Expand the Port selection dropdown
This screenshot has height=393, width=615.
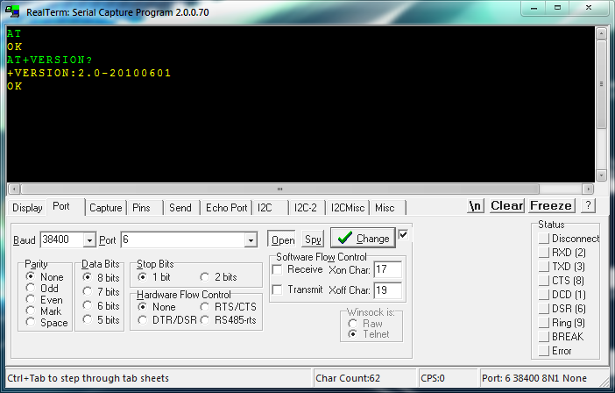(x=251, y=240)
